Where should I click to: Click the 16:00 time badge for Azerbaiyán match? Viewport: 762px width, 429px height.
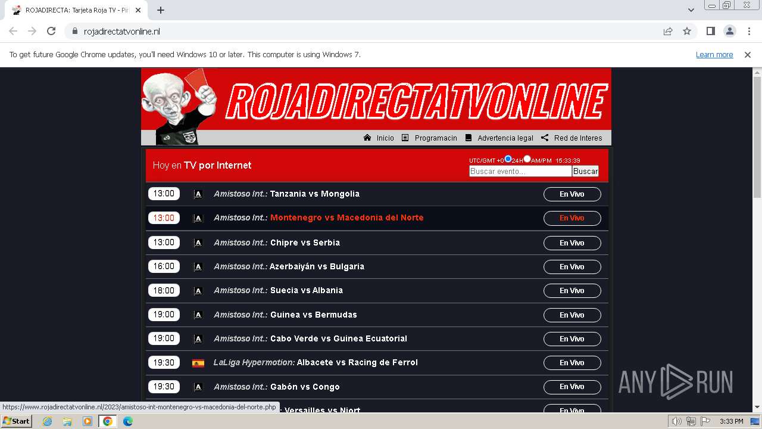[x=164, y=266]
